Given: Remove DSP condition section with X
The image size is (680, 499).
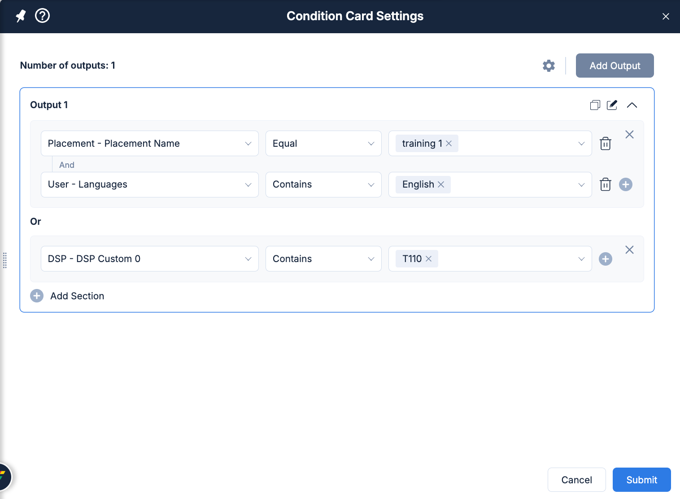Looking at the screenshot, I should pyautogui.click(x=629, y=250).
